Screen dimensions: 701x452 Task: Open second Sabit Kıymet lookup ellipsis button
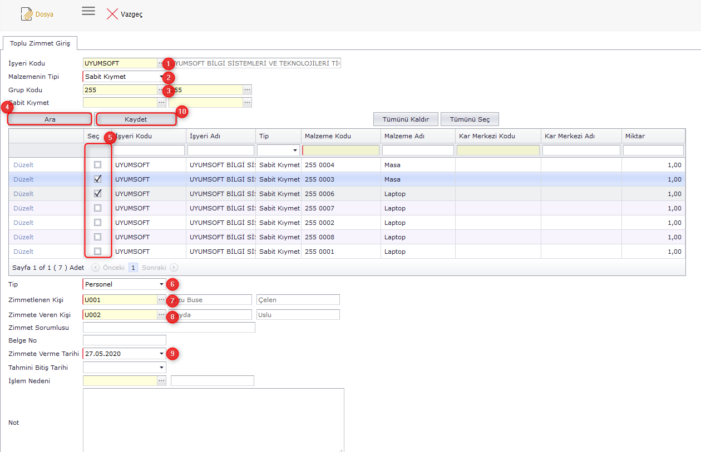[248, 102]
